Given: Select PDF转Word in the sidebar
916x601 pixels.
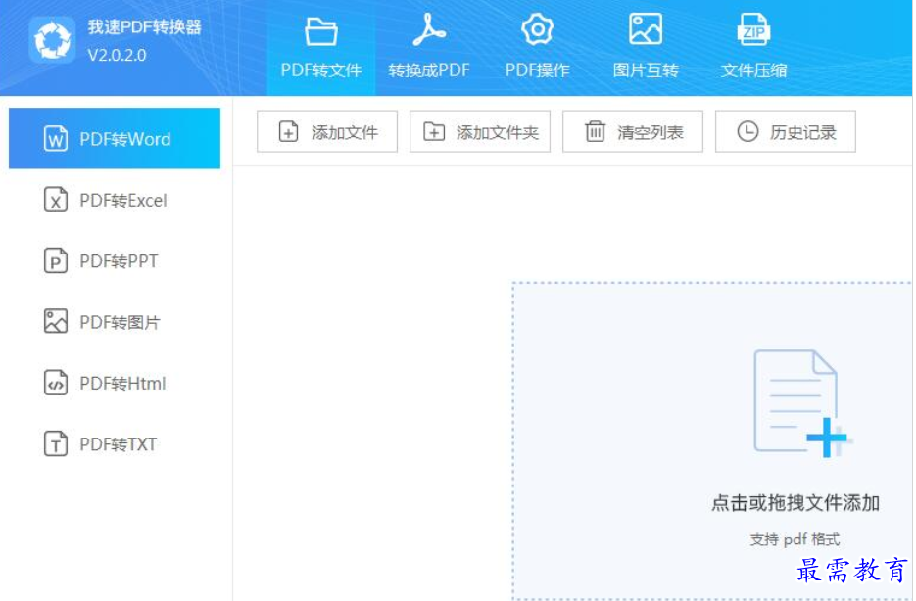Looking at the screenshot, I should (115, 138).
